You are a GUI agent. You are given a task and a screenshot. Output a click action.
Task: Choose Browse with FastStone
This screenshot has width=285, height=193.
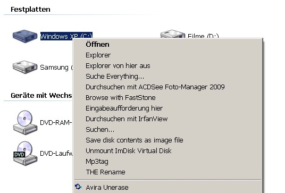tap(169, 98)
